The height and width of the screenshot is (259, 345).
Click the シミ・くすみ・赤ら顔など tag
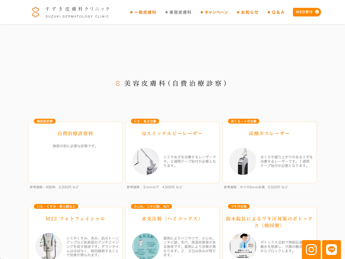coord(56,206)
